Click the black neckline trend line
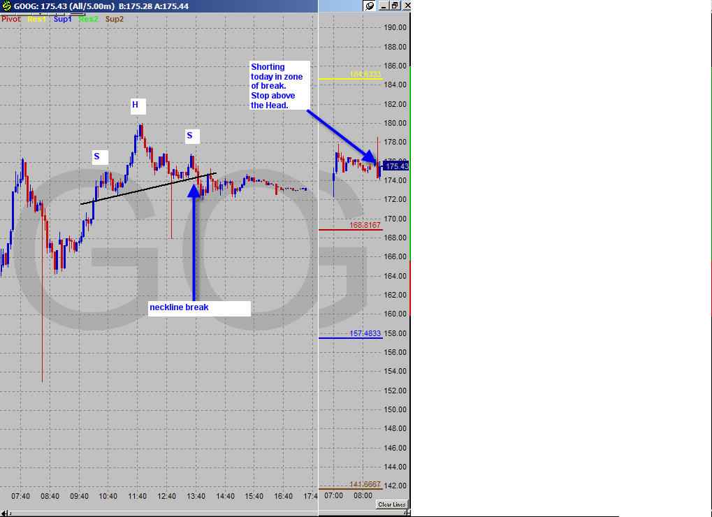 tap(140, 190)
